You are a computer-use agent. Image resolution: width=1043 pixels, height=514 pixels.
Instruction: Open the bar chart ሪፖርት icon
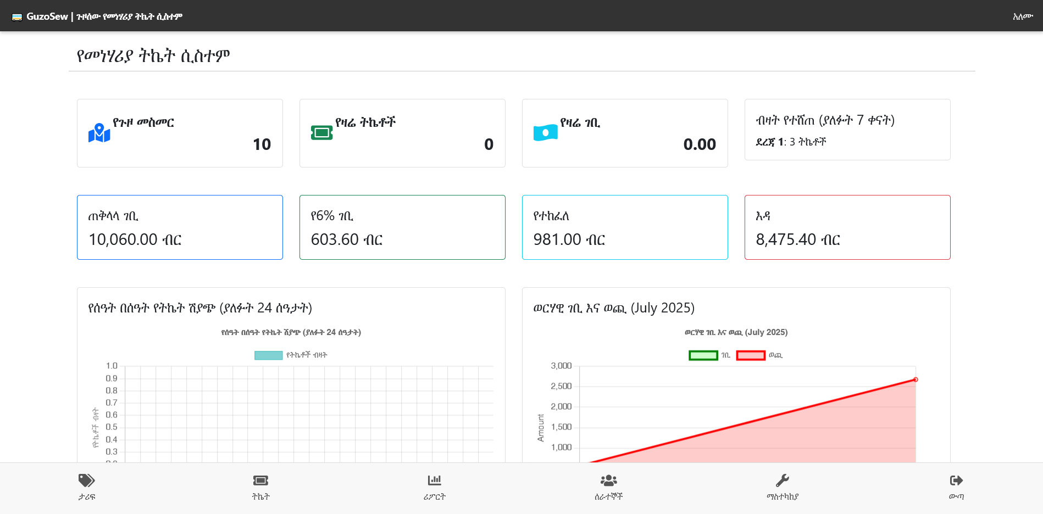click(x=434, y=481)
